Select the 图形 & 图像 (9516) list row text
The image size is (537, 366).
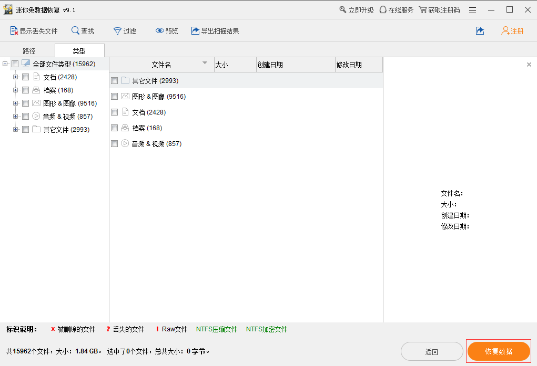(159, 97)
